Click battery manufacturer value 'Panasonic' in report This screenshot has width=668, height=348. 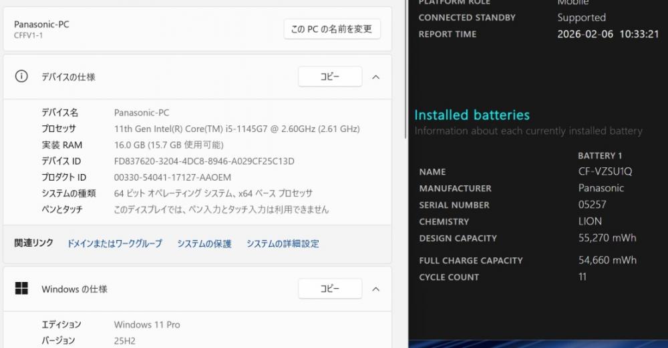click(x=601, y=187)
